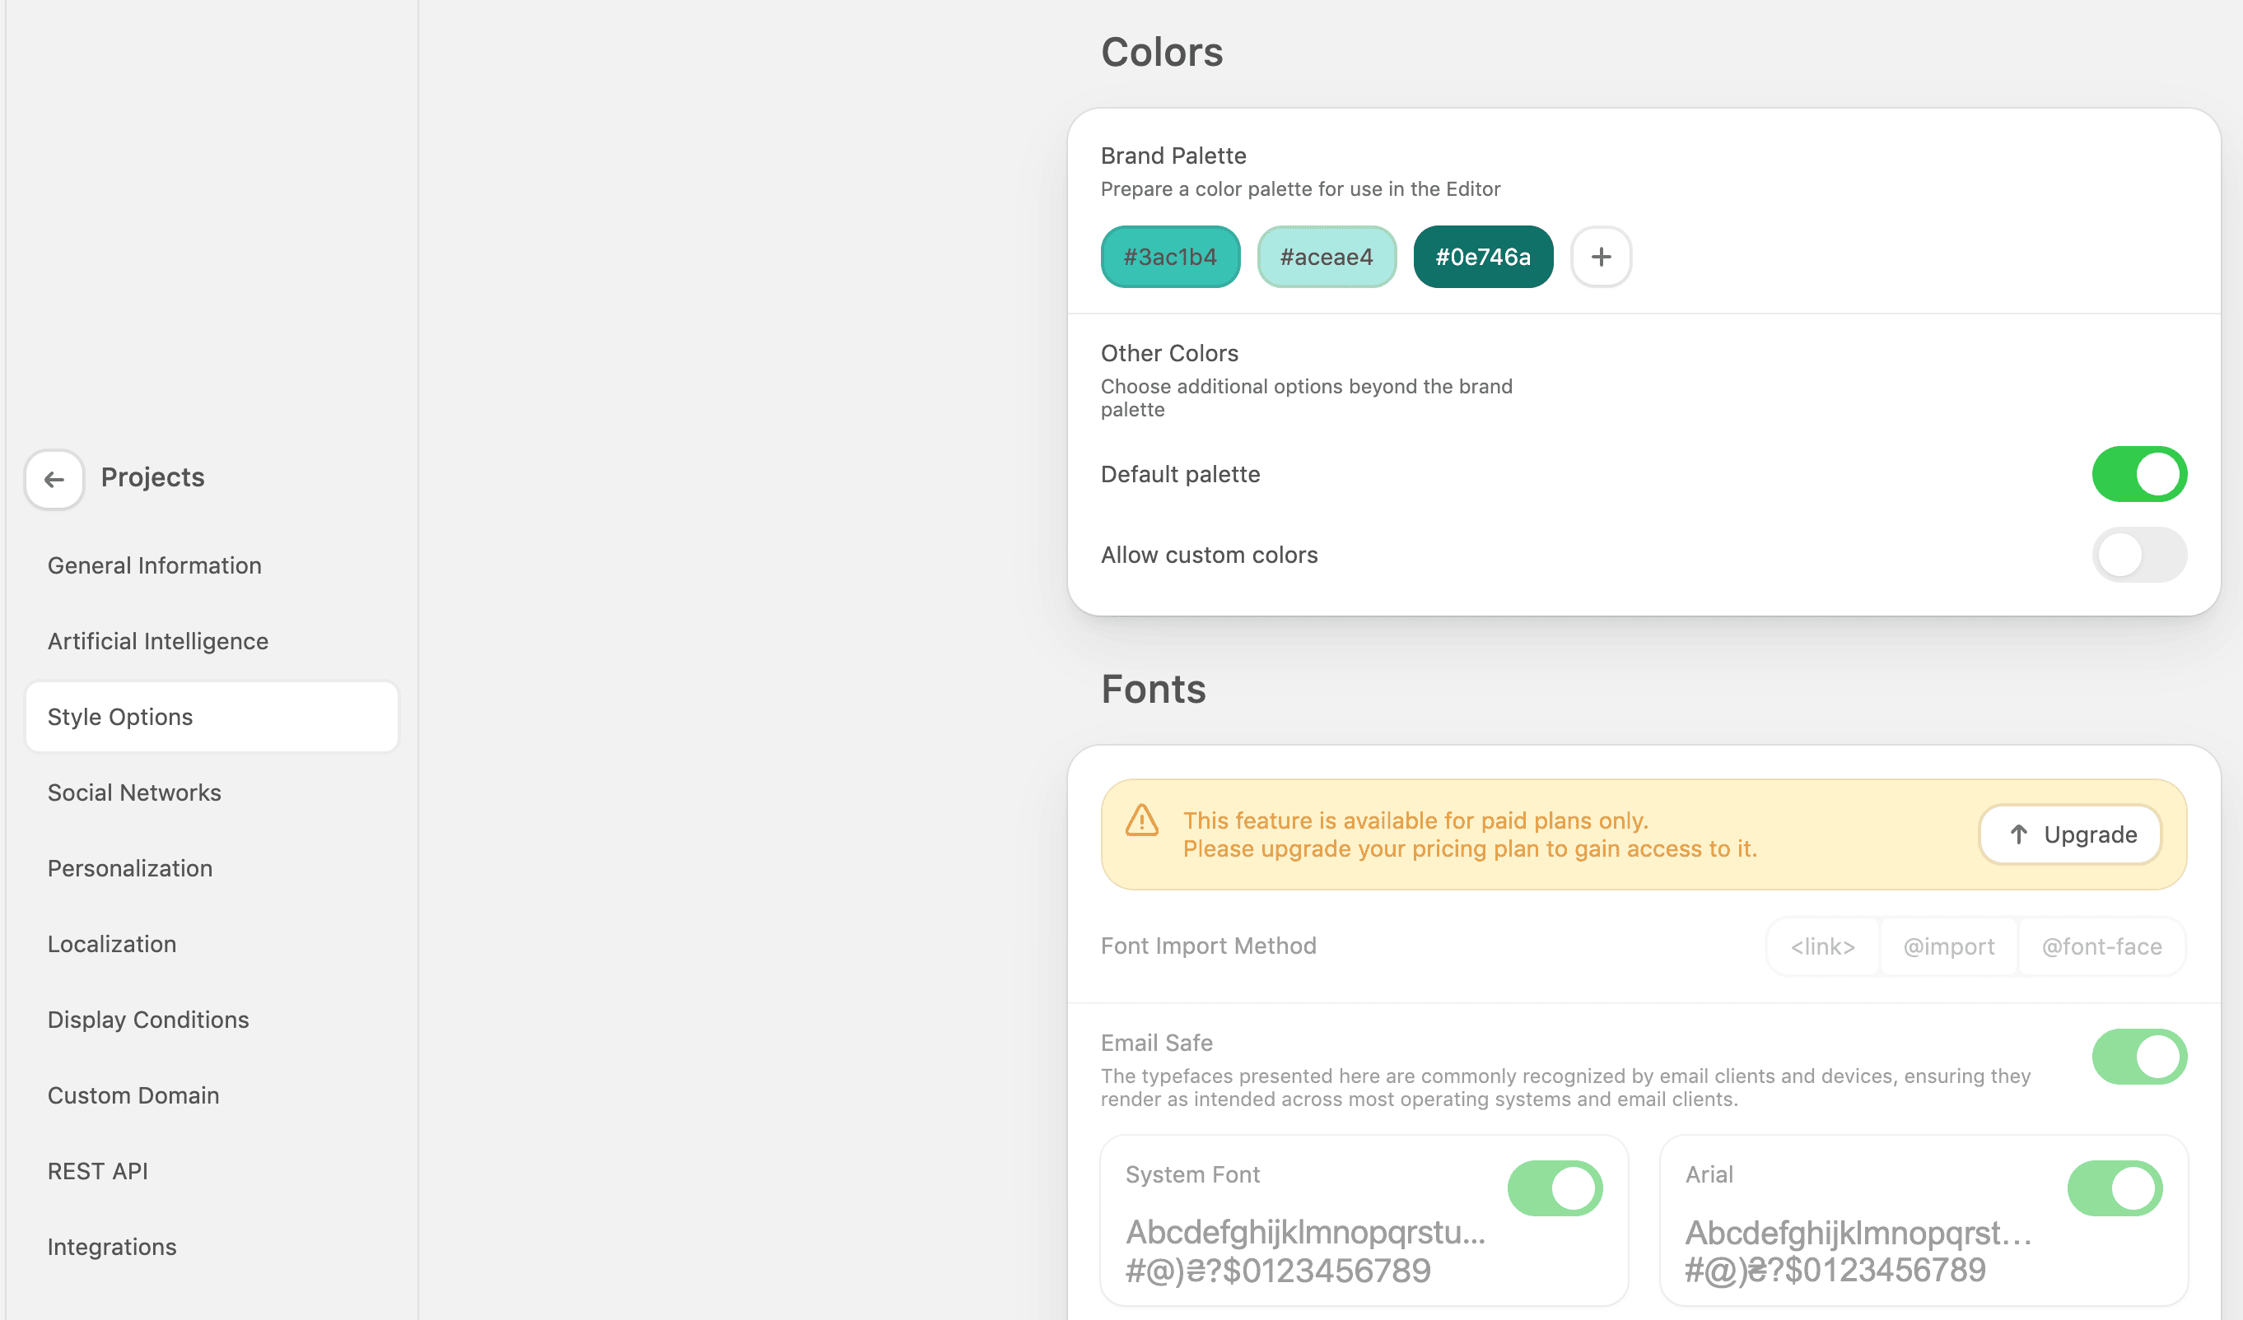
Task: Choose the @import font import method
Action: pos(1948,946)
